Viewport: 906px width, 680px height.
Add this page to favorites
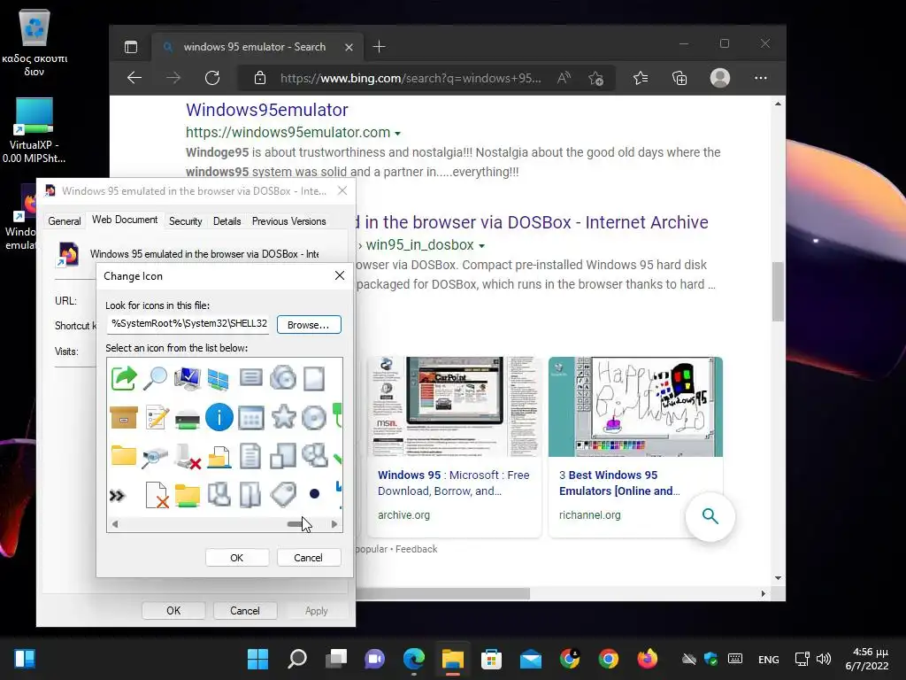[x=595, y=78]
